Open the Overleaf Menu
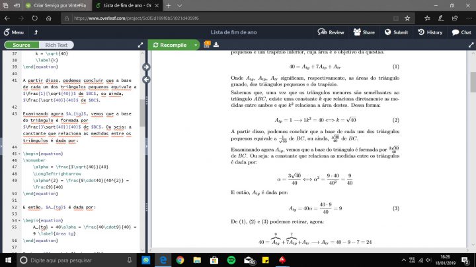This screenshot has width=476, height=267. [x=14, y=32]
